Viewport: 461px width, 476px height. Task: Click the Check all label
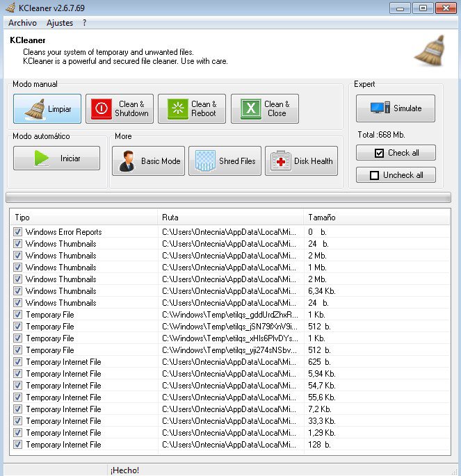(403, 153)
